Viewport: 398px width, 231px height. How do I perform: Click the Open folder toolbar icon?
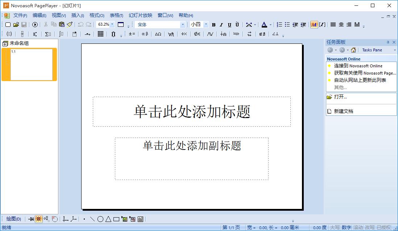(16, 25)
